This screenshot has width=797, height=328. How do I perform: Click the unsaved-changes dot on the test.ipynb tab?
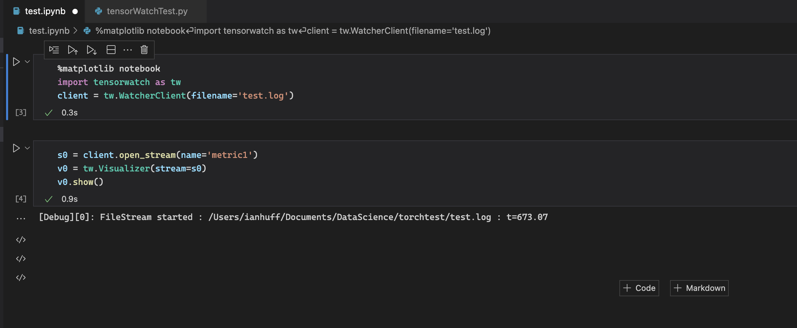click(x=74, y=11)
